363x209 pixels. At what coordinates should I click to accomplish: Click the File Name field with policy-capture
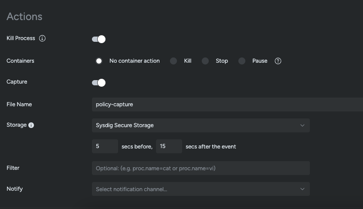(x=227, y=104)
